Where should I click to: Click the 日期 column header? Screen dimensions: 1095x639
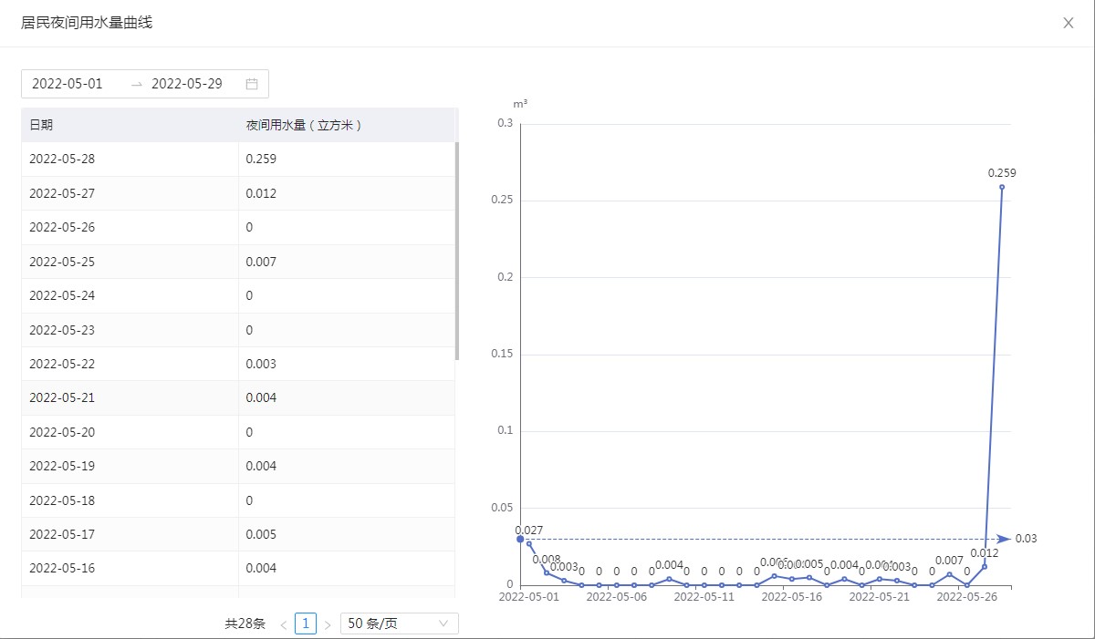point(41,125)
